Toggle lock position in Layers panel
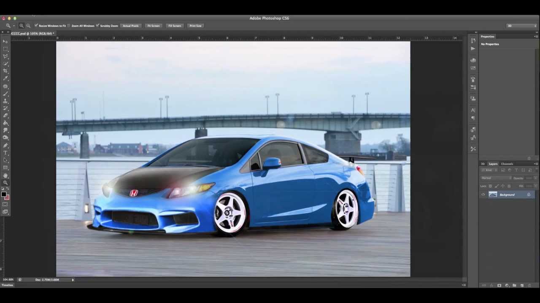The height and width of the screenshot is (303, 540). (x=502, y=186)
